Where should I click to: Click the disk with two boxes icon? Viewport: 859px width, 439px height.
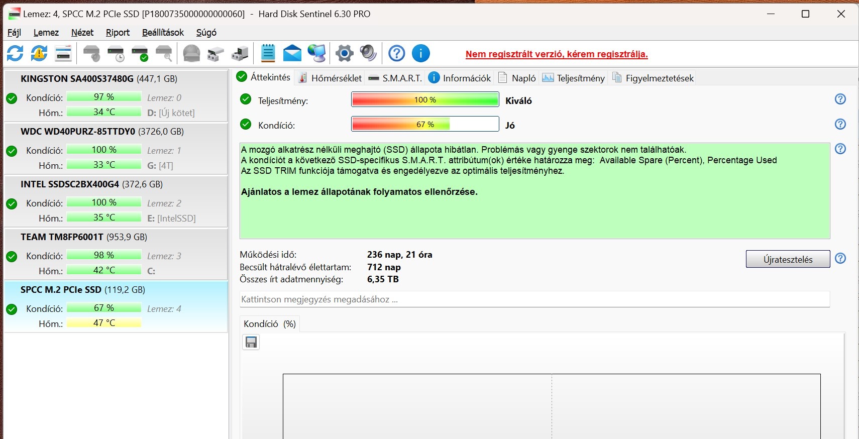coord(216,53)
